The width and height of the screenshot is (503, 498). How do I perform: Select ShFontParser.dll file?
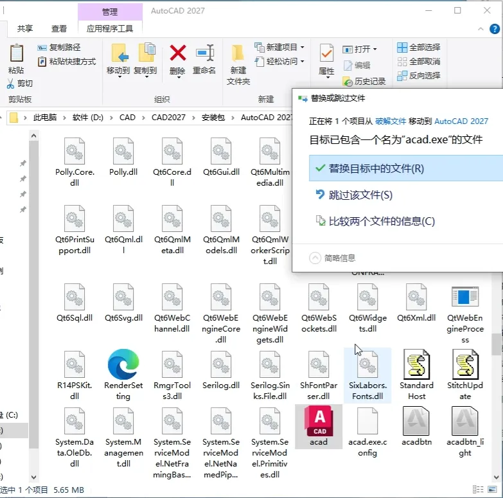(319, 375)
